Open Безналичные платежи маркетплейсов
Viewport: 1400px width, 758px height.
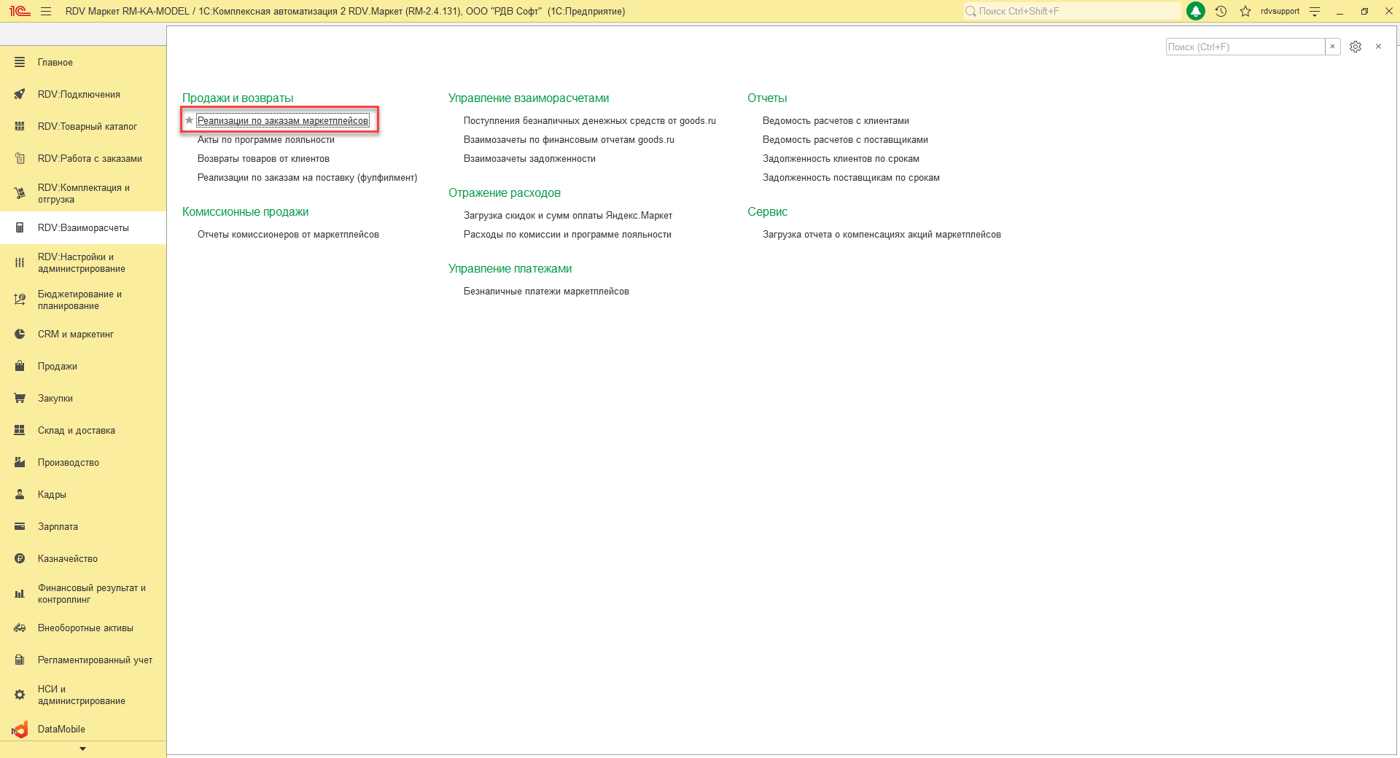point(546,292)
